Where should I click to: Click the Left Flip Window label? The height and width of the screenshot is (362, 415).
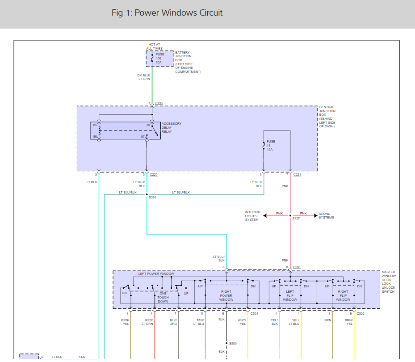290,295
